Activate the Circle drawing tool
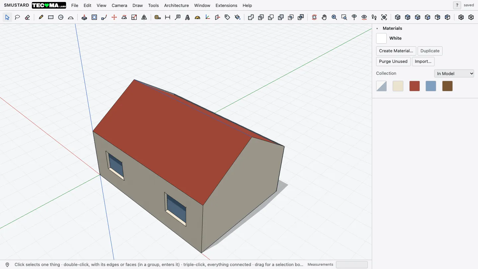 (61, 17)
